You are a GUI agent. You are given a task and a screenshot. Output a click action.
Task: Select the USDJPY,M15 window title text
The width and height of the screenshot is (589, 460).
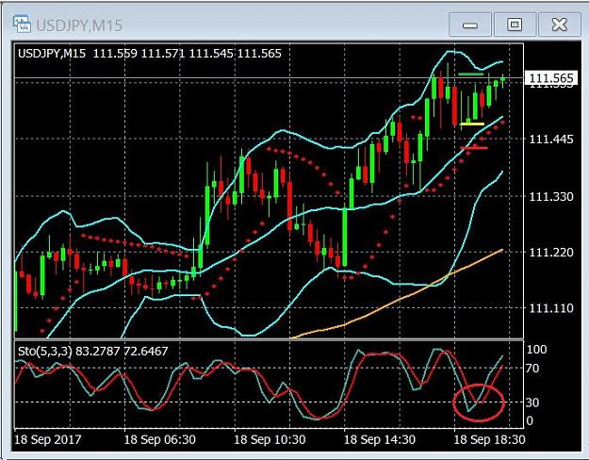point(79,25)
